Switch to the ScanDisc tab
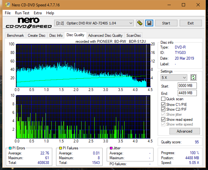 coord(133,36)
